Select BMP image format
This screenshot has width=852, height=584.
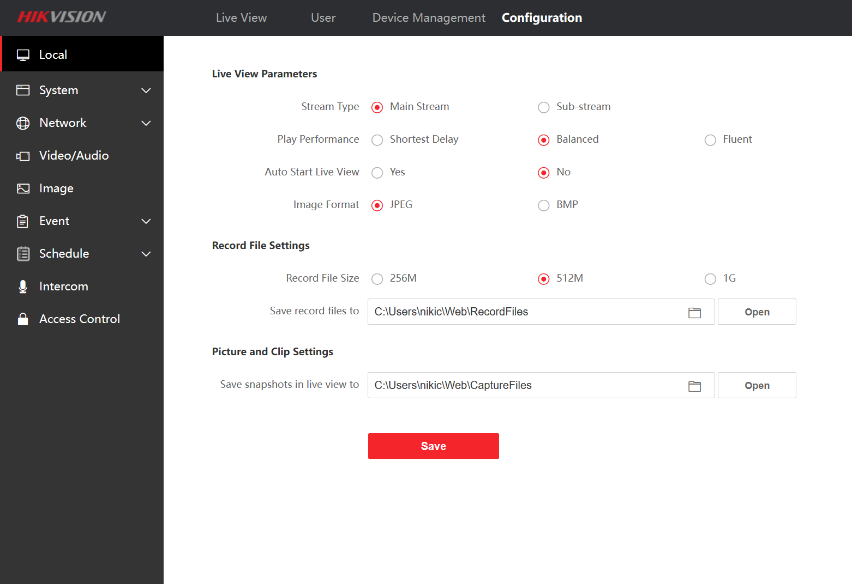544,205
